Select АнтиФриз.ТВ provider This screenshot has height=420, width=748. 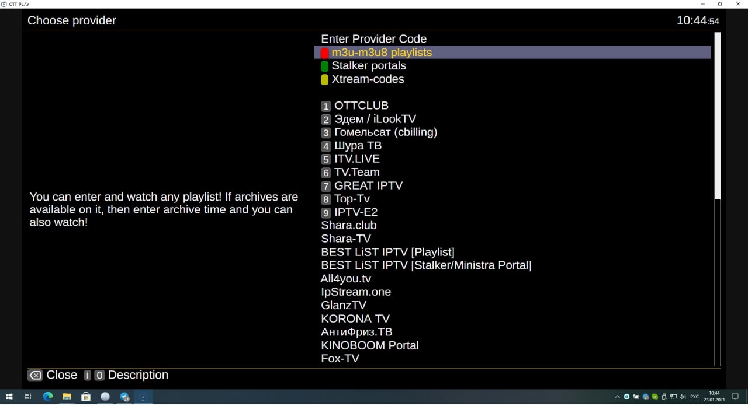click(x=356, y=332)
